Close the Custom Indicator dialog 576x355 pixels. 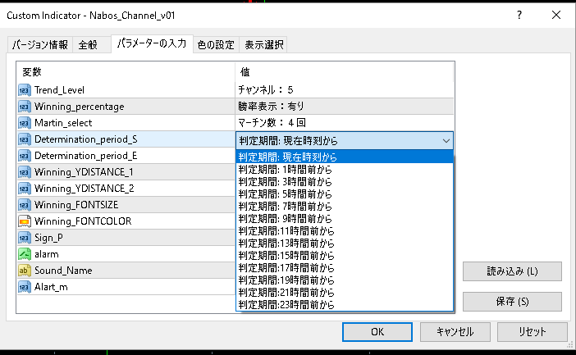pos(556,15)
